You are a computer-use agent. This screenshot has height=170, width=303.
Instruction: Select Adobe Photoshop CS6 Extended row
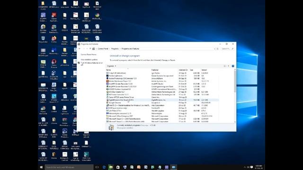coord(162,78)
